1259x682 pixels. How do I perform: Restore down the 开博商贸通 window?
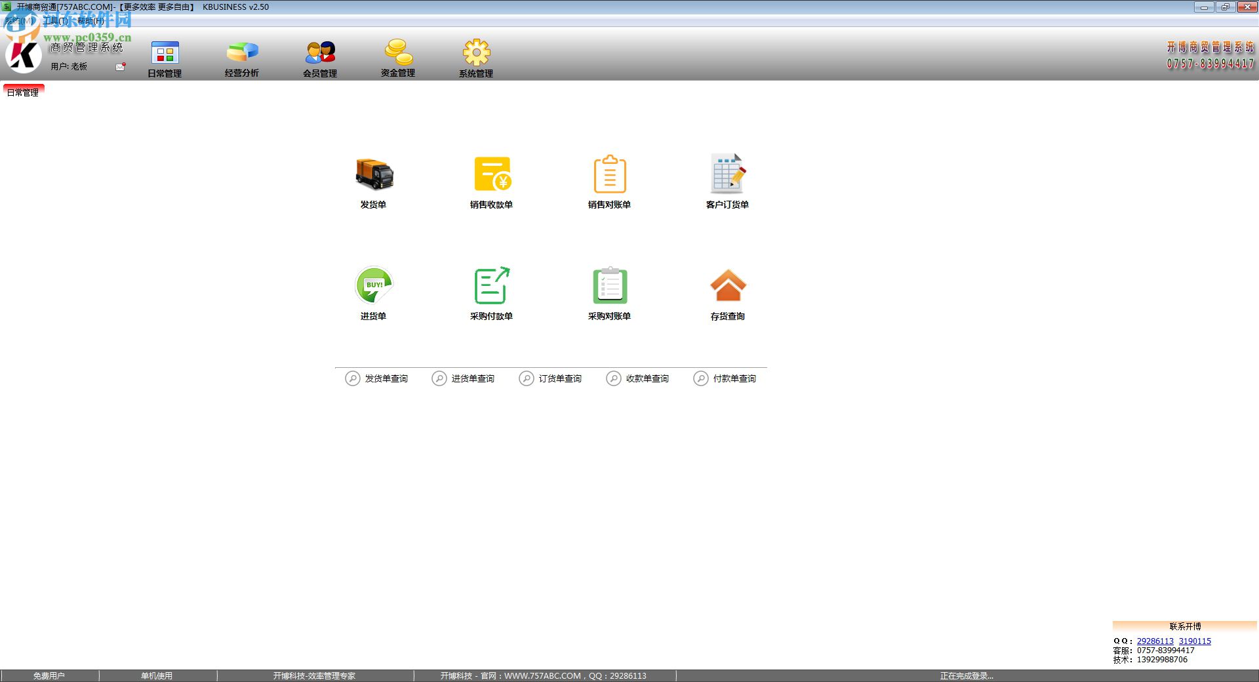pos(1225,7)
